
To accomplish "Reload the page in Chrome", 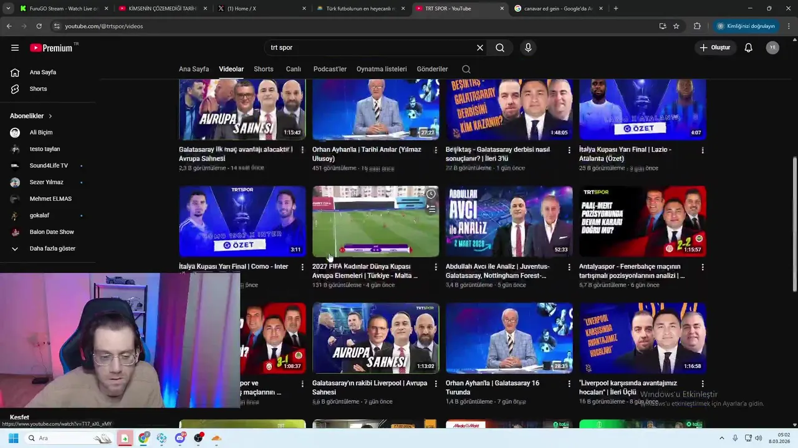I will (39, 26).
